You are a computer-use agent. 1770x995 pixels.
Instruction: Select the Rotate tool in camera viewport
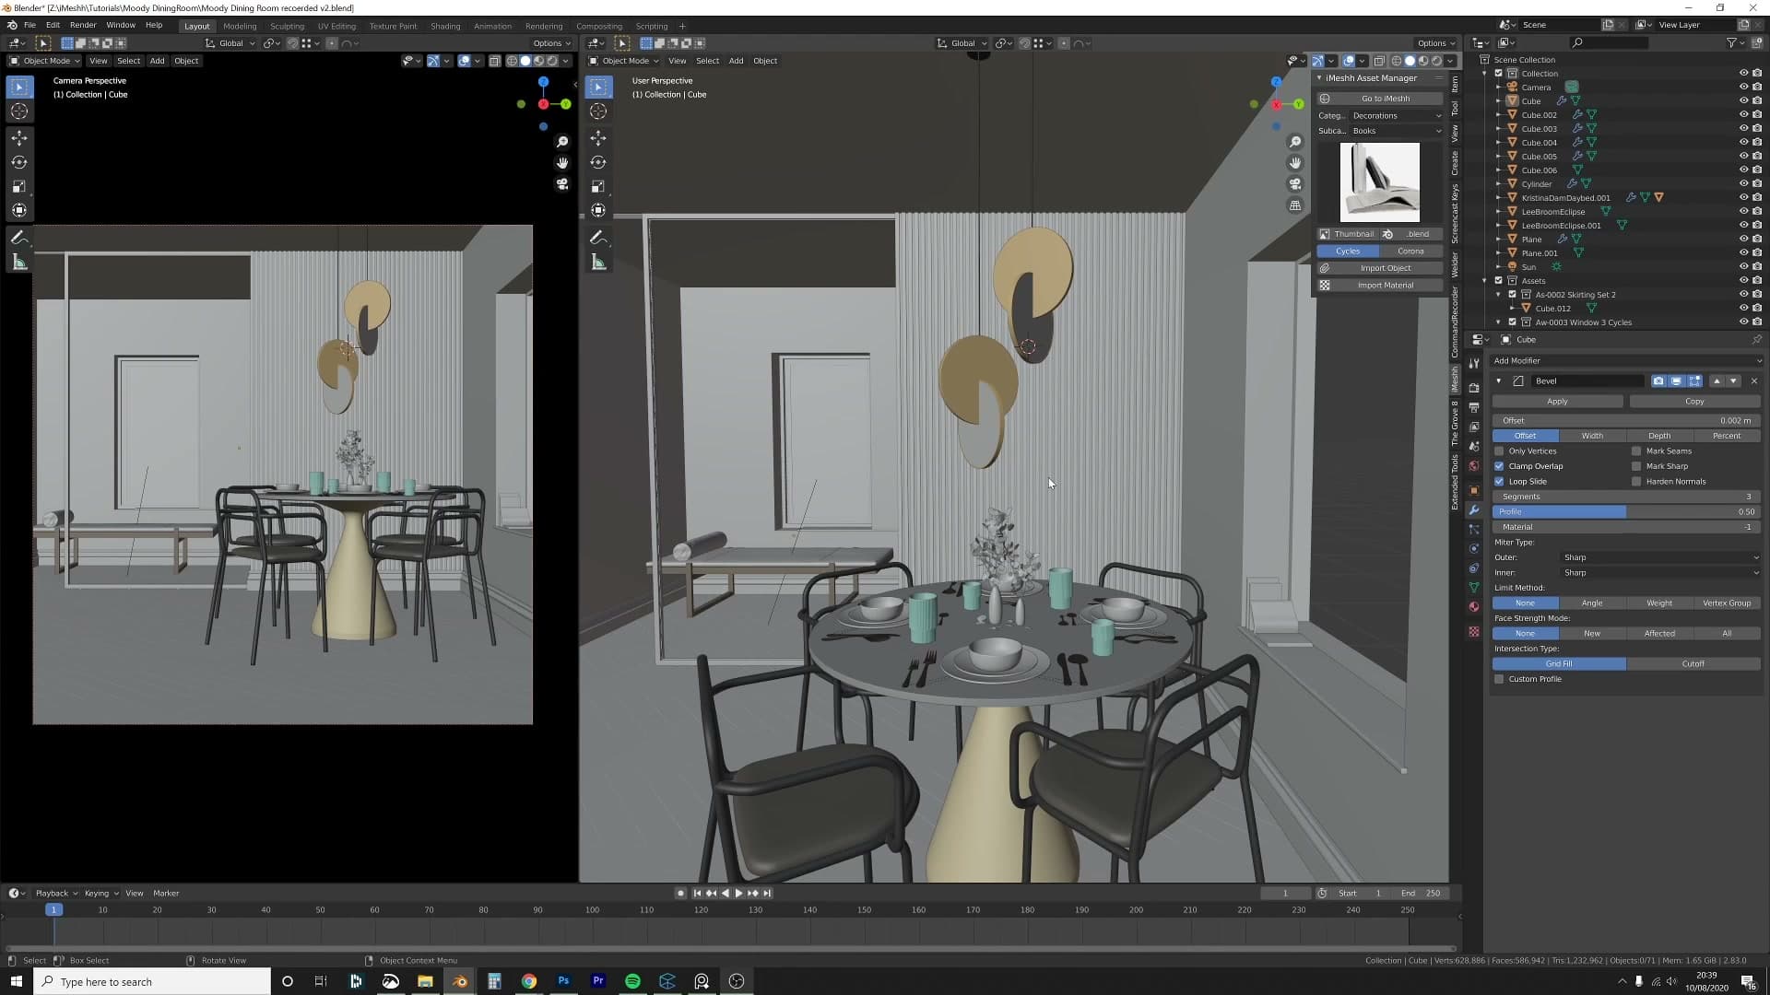click(x=19, y=162)
